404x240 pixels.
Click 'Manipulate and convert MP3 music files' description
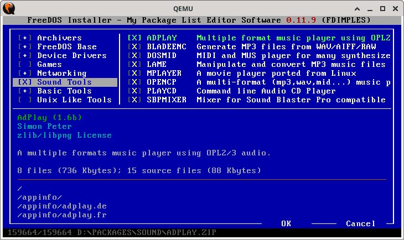click(291, 64)
